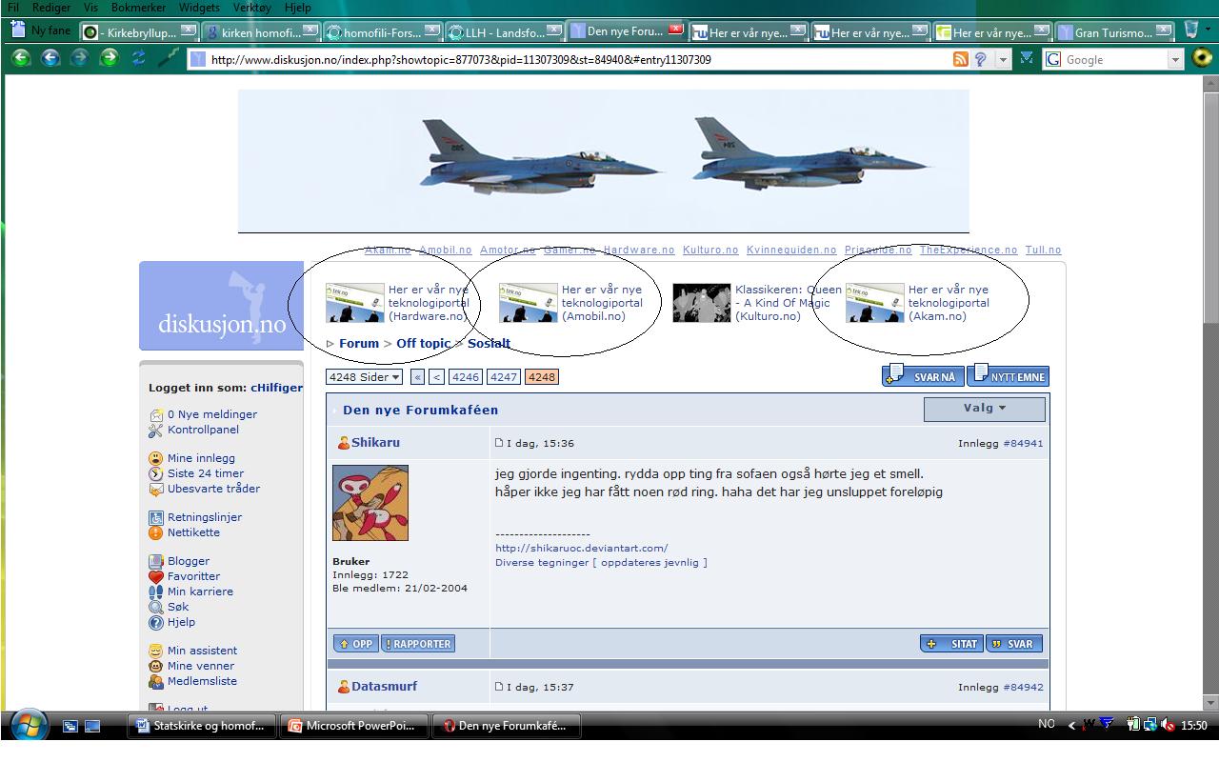
Task: Click the Opera icon right of search box
Action: 1202,58
